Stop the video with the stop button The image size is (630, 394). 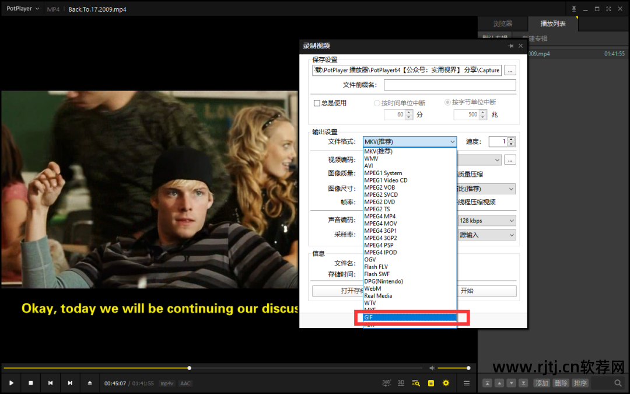pos(30,383)
